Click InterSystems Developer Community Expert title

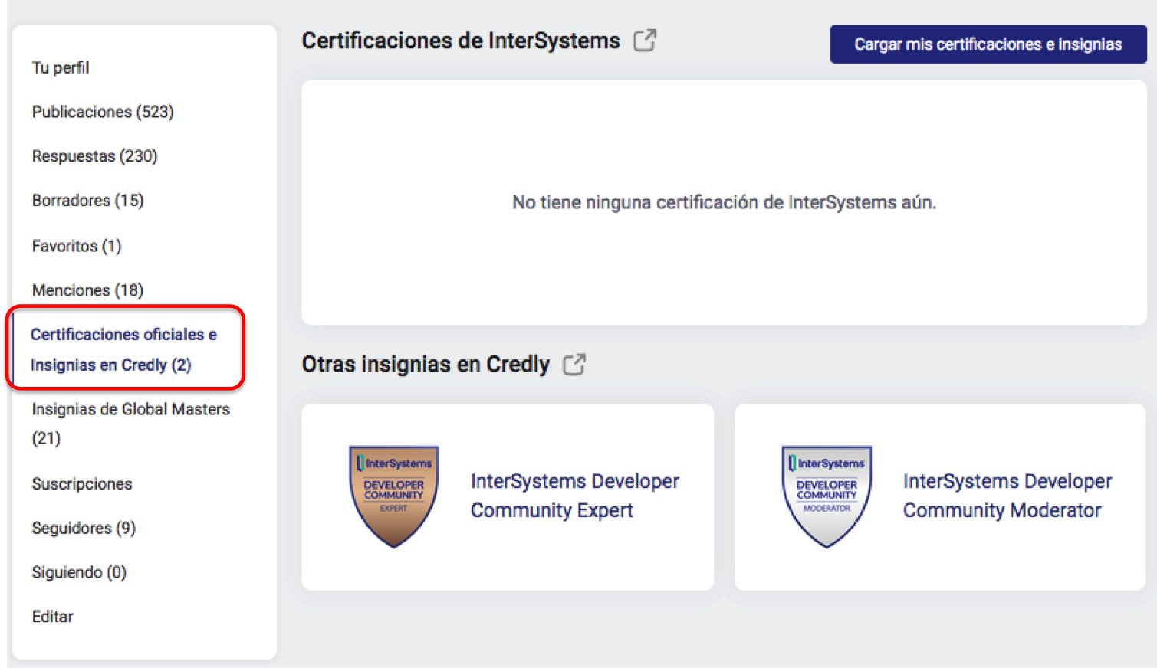point(574,496)
